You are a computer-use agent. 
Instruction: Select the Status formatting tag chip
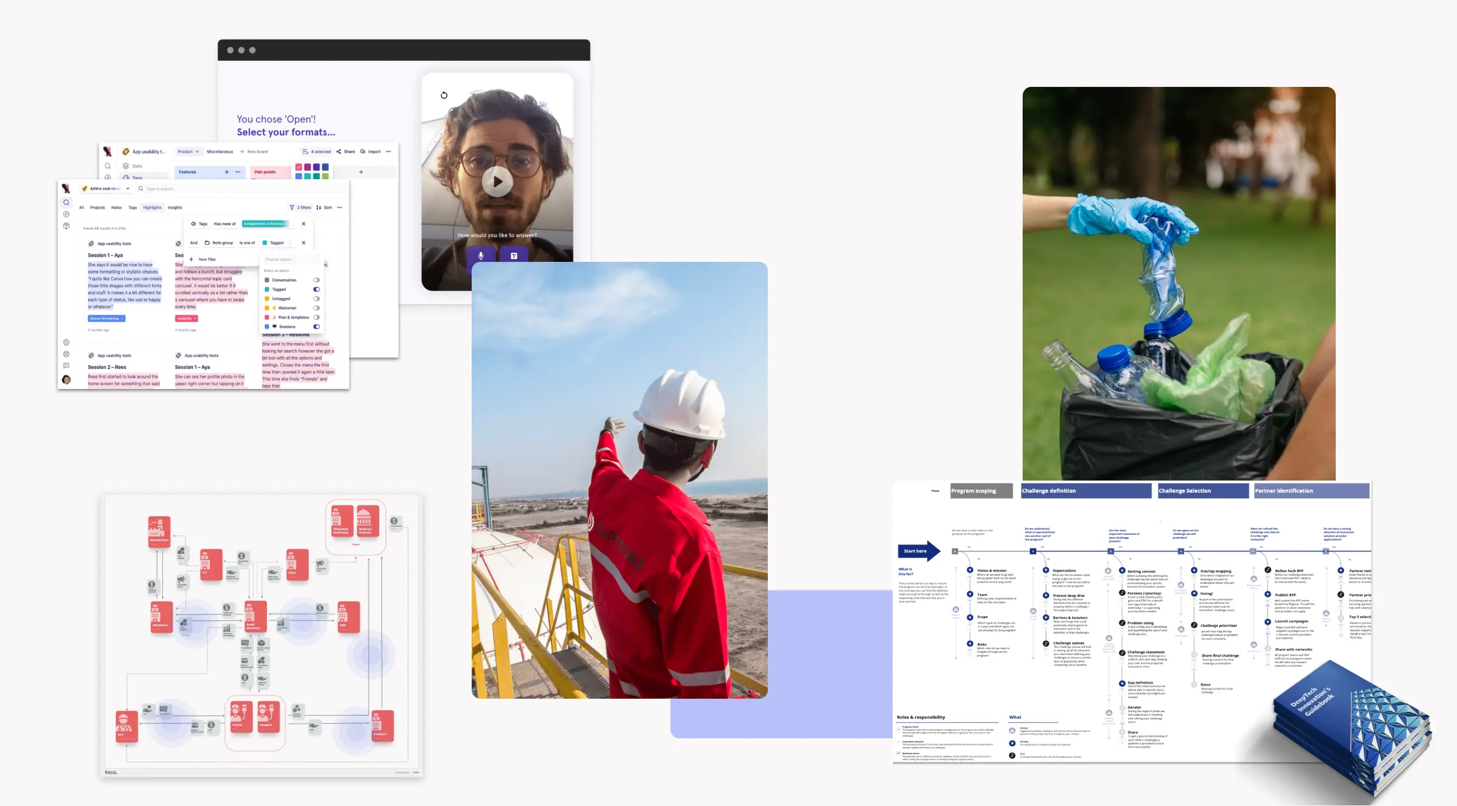(106, 318)
